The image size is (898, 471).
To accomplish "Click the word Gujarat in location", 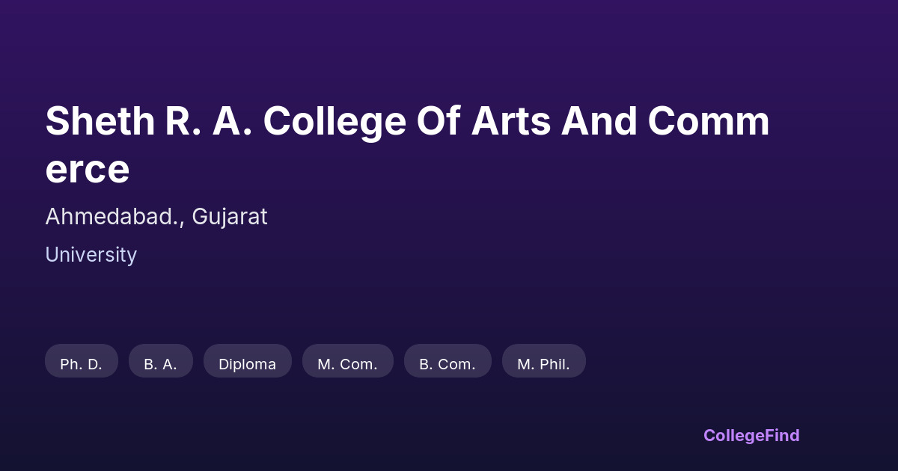I will pos(230,217).
